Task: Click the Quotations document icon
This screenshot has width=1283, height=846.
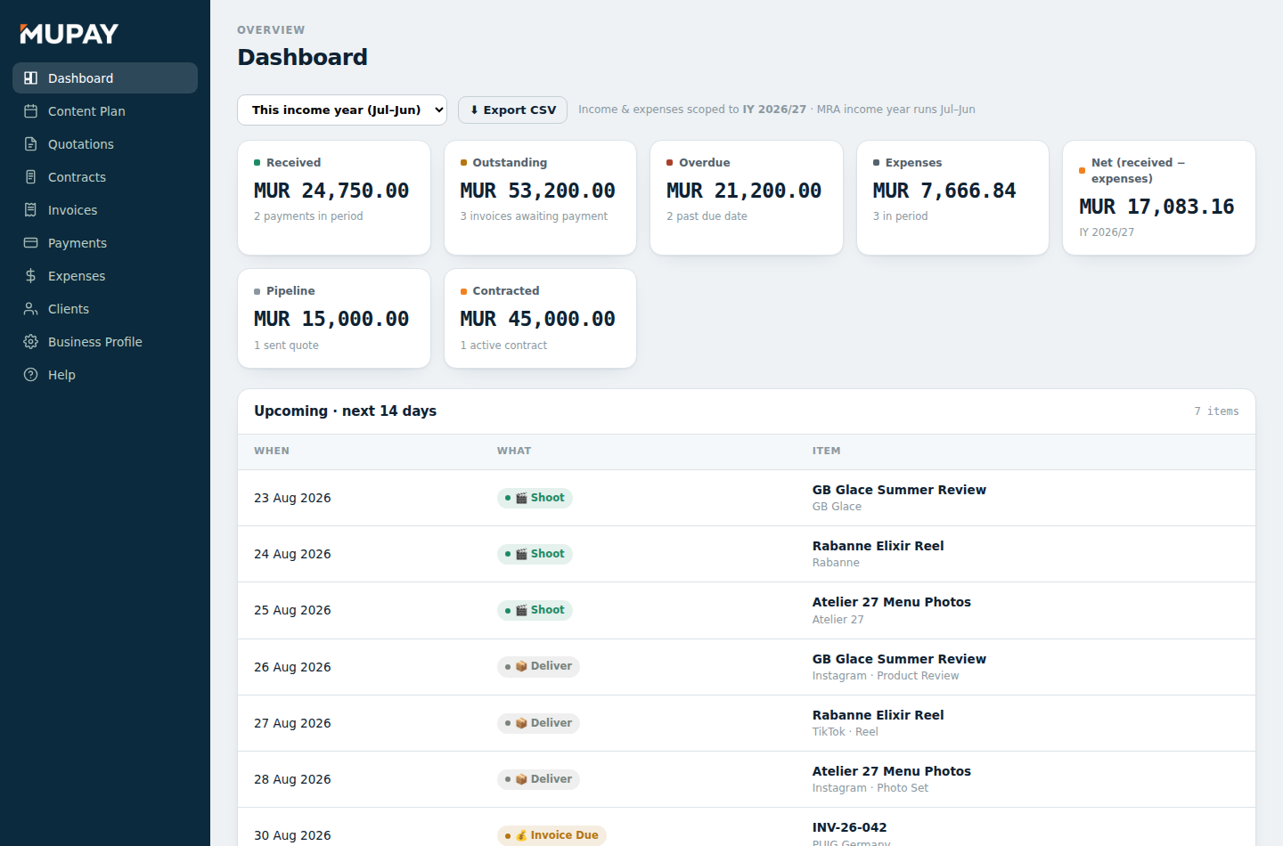Action: click(x=30, y=144)
